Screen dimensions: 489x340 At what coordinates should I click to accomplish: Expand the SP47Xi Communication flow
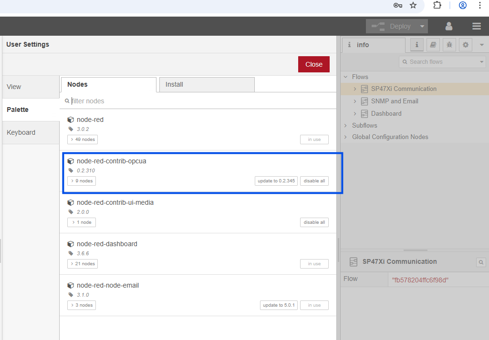point(354,89)
